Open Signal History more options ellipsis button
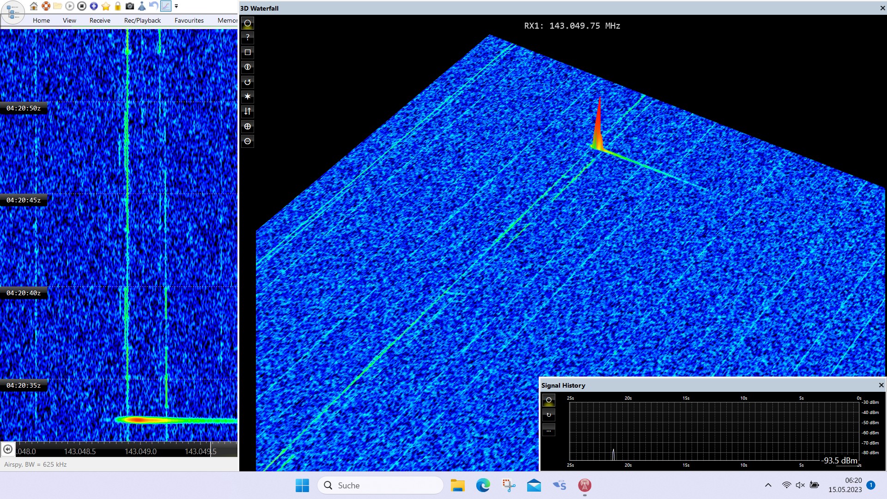Image resolution: width=887 pixels, height=499 pixels. click(x=549, y=430)
